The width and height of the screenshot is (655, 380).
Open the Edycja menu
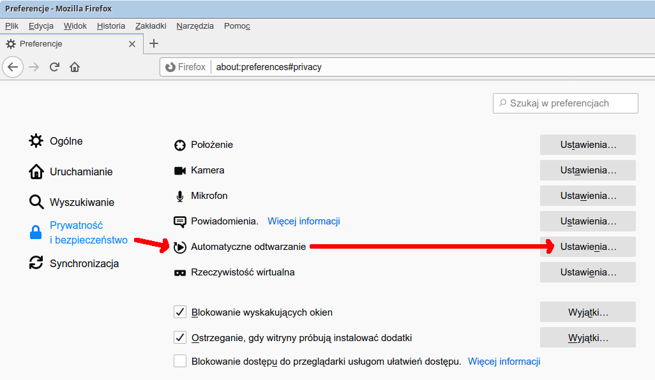pos(41,26)
